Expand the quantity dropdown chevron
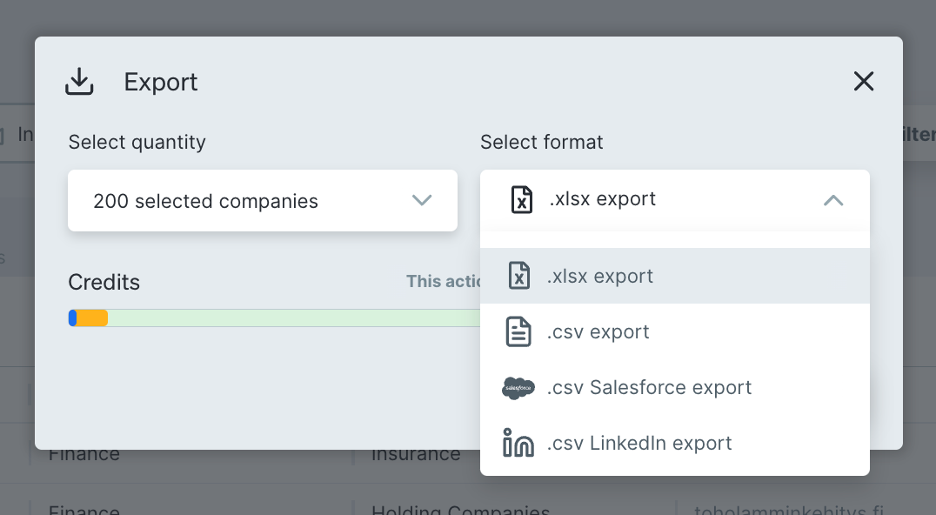Viewport: 936px width, 515px height. [422, 201]
